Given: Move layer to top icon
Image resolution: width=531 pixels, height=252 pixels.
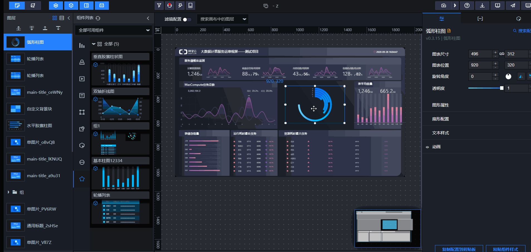Looking at the screenshot, I should pos(19,28).
